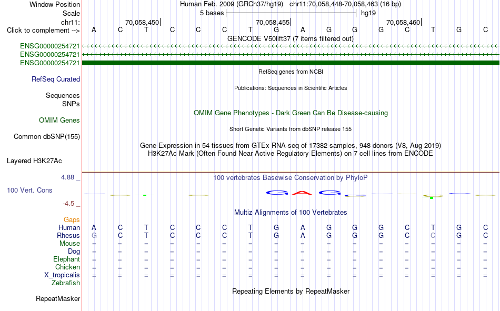500x311 pixels.
Task: Select the 'Scale' label on the left
Action: tap(71, 13)
